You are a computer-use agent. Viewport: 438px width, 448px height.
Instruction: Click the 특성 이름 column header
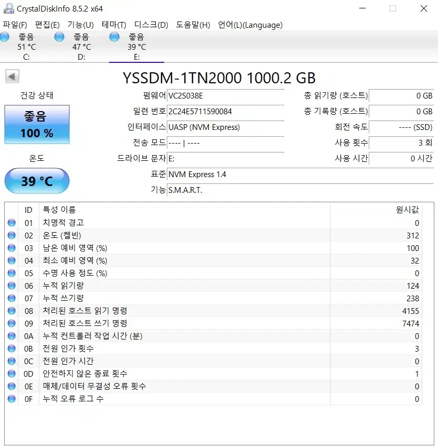coord(185,210)
